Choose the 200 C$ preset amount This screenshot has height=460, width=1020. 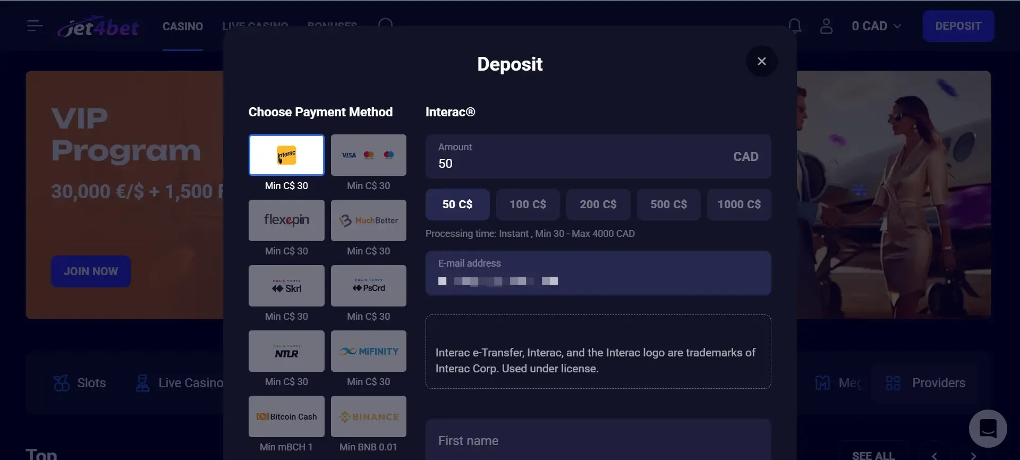pyautogui.click(x=598, y=205)
